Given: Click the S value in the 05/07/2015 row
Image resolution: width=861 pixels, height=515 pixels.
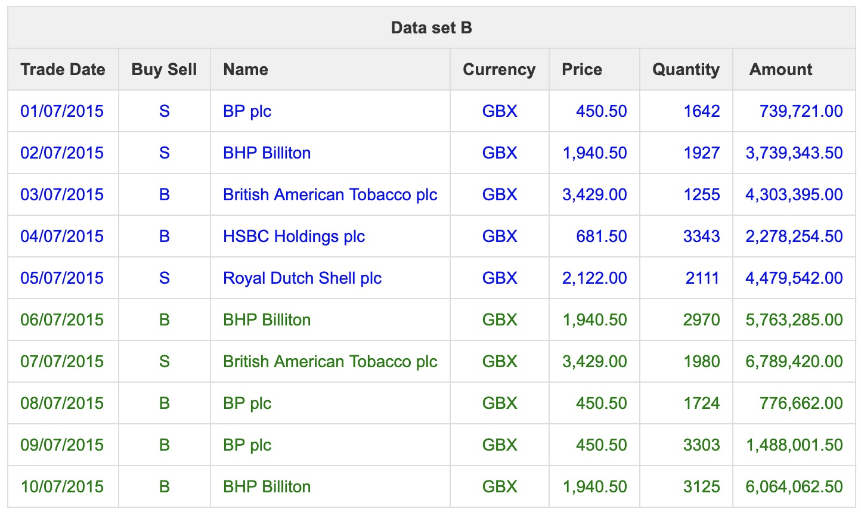Looking at the screenshot, I should [x=165, y=278].
